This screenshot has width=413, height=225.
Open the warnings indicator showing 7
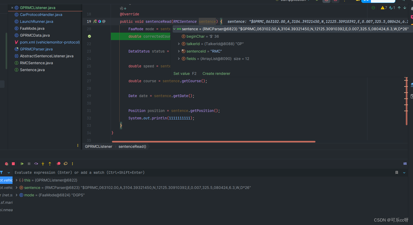[384, 8]
